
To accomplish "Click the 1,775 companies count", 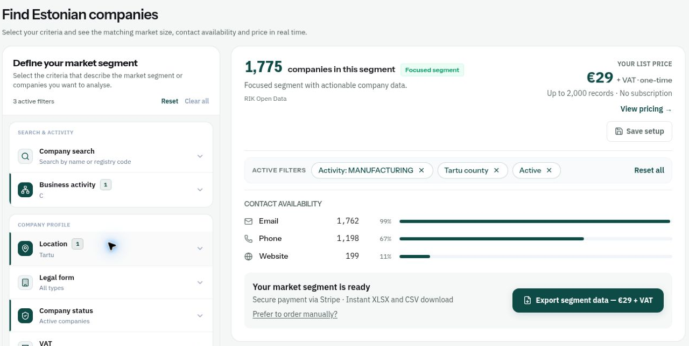I will pos(263,67).
